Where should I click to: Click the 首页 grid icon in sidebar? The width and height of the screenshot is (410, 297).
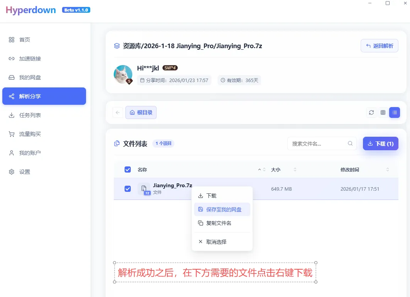(12, 40)
